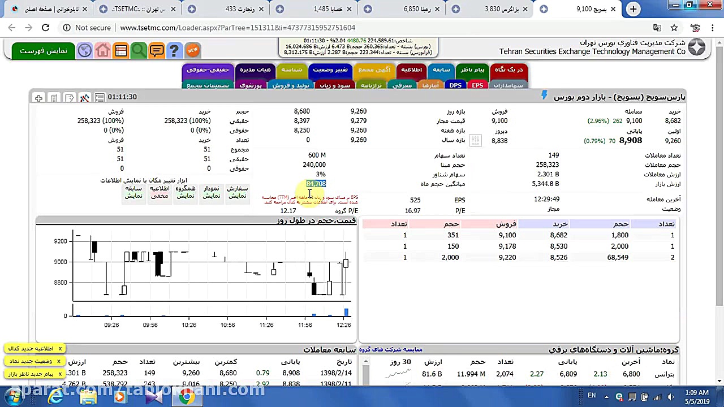The height and width of the screenshot is (407, 724).
Task: Open the مقایسه شرکت های گروه link
Action: 391,349
